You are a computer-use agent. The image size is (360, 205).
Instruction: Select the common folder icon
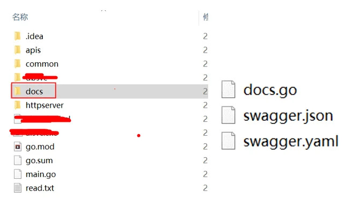(x=18, y=64)
